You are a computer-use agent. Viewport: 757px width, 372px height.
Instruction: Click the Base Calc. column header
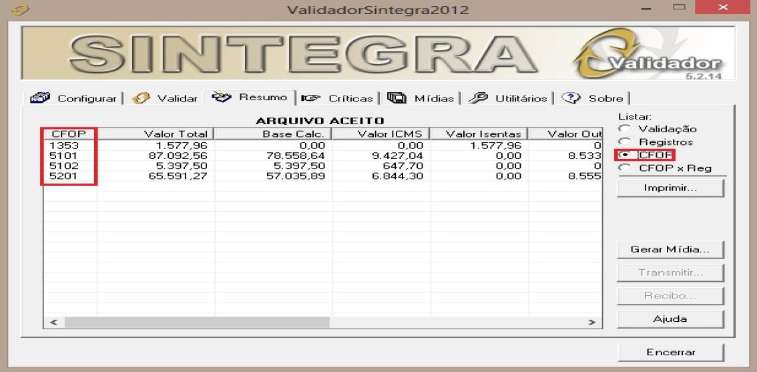pos(273,134)
